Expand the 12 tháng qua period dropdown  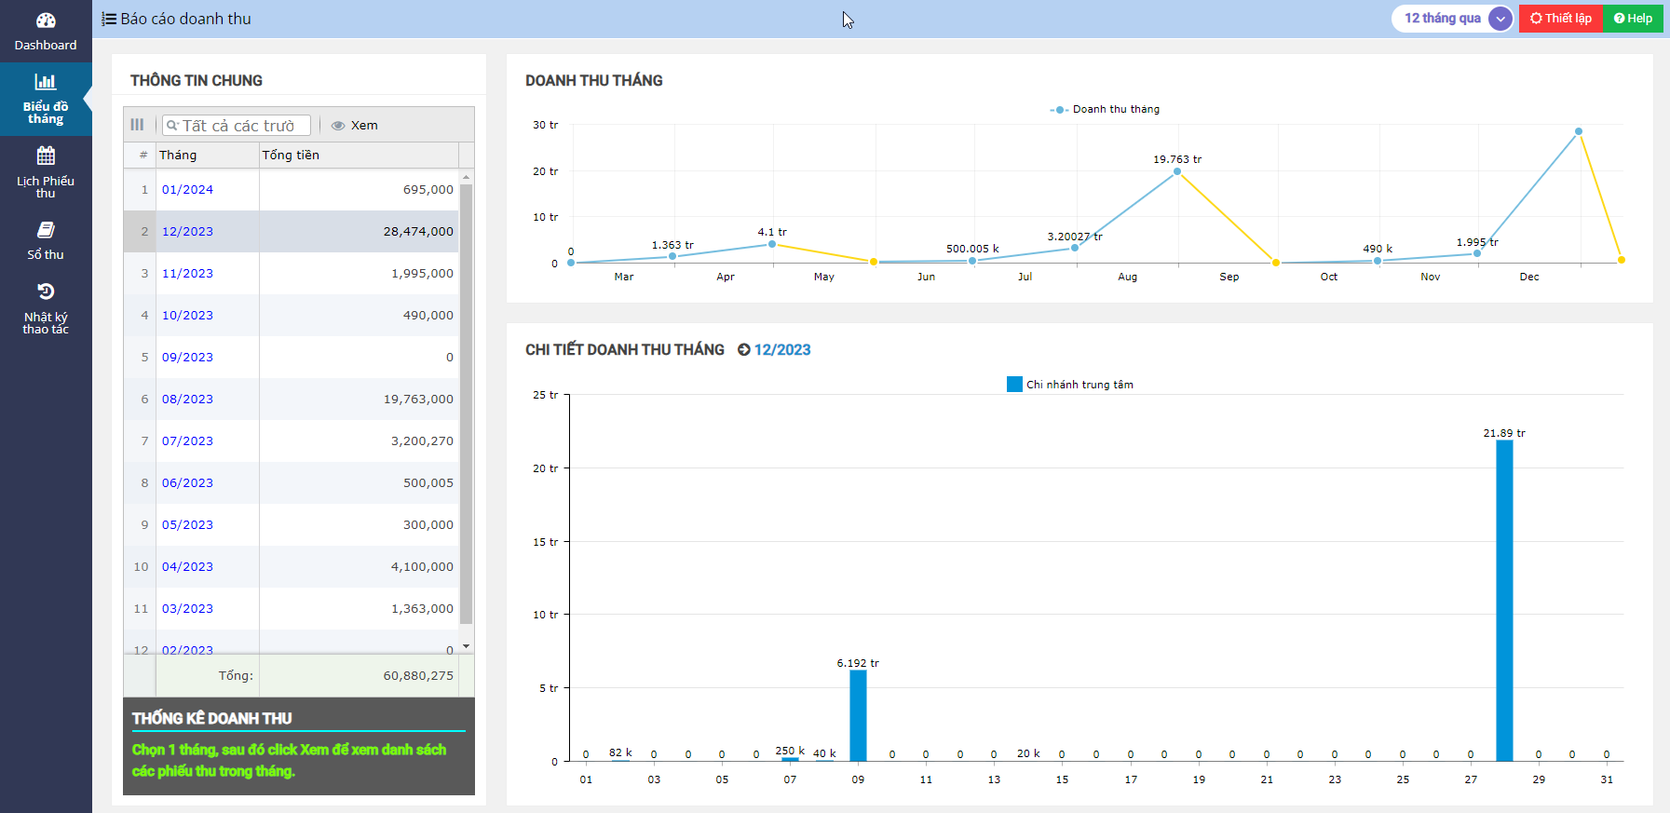click(1500, 19)
